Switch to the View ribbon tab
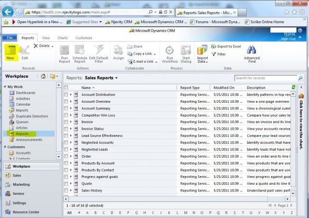This screenshot has height=218, width=309. (x=46, y=38)
